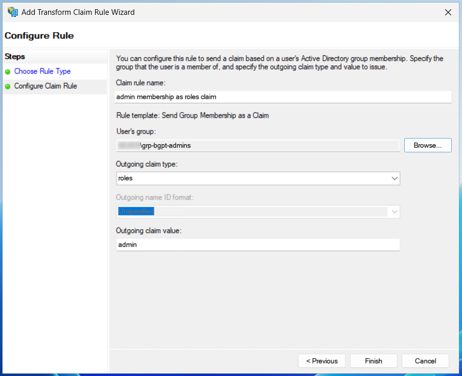
Task: Click the Outgoing claim type label
Action: coord(147,164)
